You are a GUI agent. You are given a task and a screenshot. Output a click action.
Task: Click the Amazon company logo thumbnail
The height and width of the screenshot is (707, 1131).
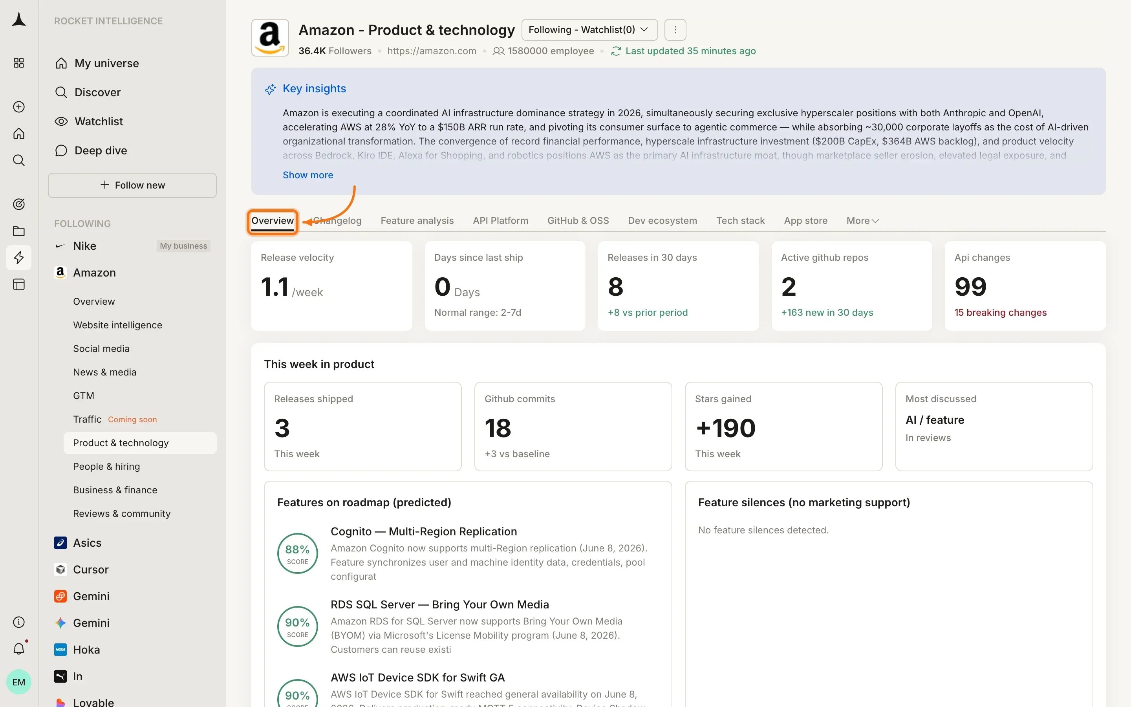point(270,38)
